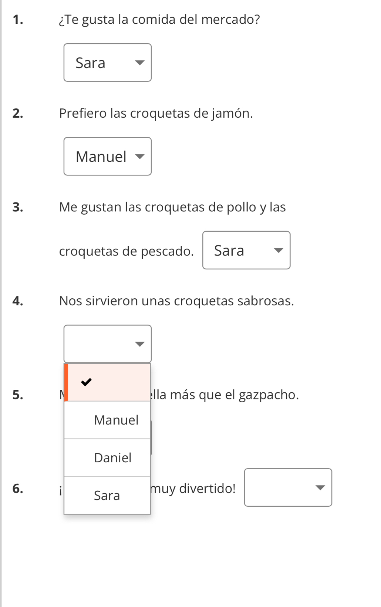Image resolution: width=381 pixels, height=607 pixels.
Task: Click the chevron icon in the question 6 dropdown
Action: tap(321, 488)
